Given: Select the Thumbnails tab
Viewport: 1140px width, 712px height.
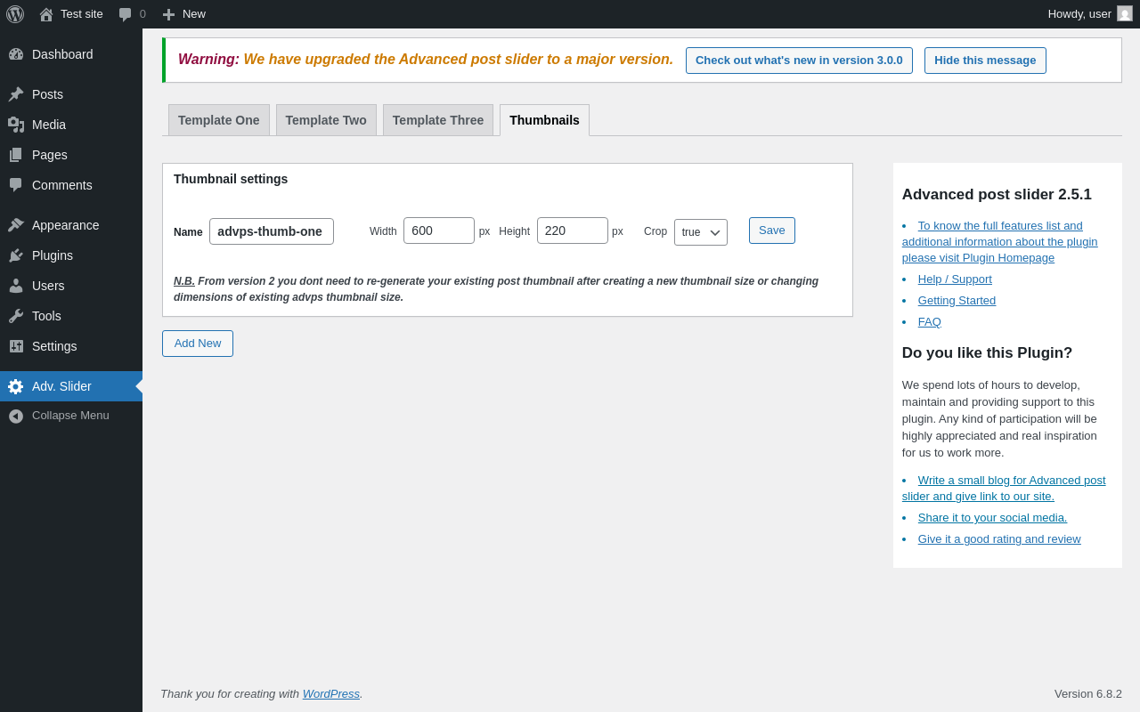Looking at the screenshot, I should [544, 120].
